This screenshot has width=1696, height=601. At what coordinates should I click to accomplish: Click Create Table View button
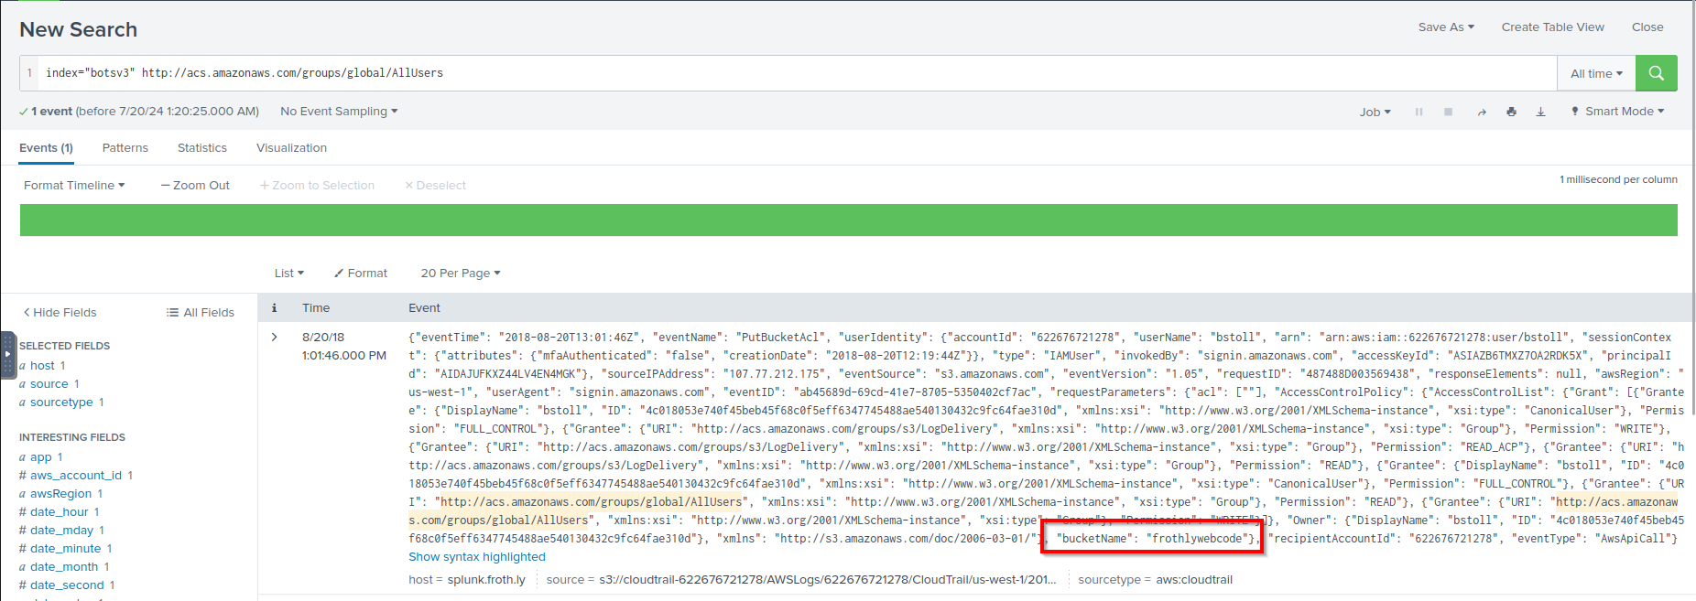click(x=1552, y=27)
